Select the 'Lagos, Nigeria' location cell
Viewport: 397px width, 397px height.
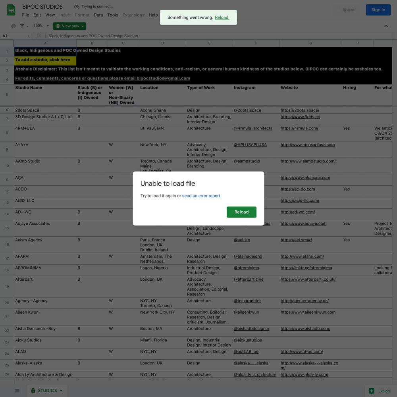[162, 270]
